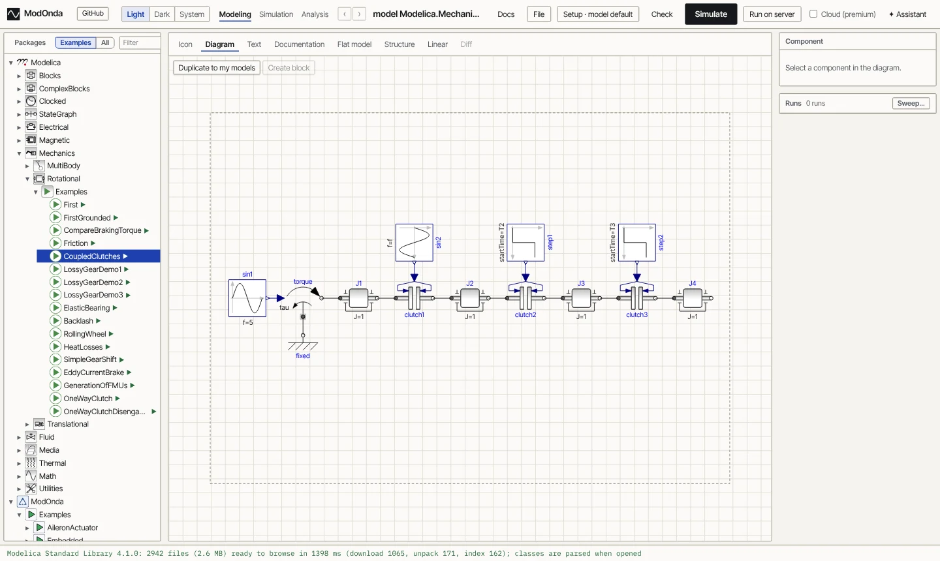This screenshot has height=561, width=940.
Task: Open the GitHub link
Action: 93,13
